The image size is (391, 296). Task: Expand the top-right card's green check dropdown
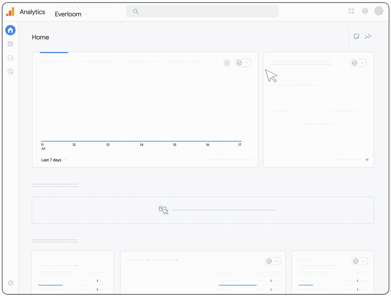[358, 63]
